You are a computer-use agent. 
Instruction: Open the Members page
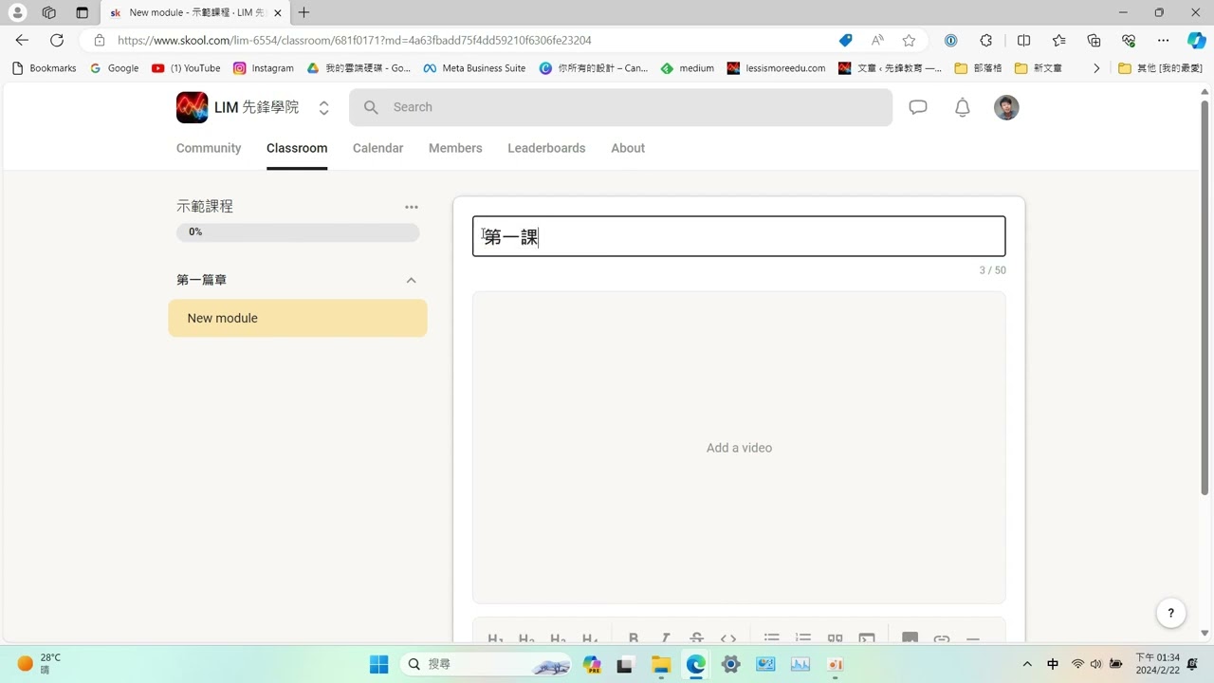point(455,148)
